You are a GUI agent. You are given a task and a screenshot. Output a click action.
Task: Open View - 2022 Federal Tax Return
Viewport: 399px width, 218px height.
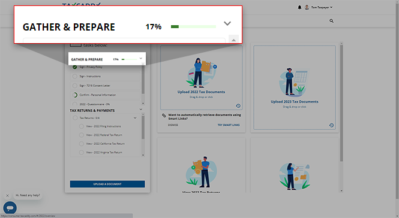point(104,135)
